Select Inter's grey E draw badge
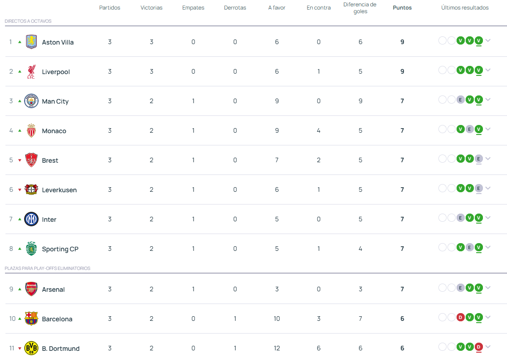The image size is (507, 359). click(461, 218)
